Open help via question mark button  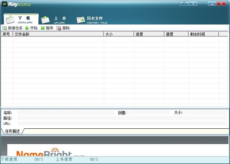coord(184,3)
